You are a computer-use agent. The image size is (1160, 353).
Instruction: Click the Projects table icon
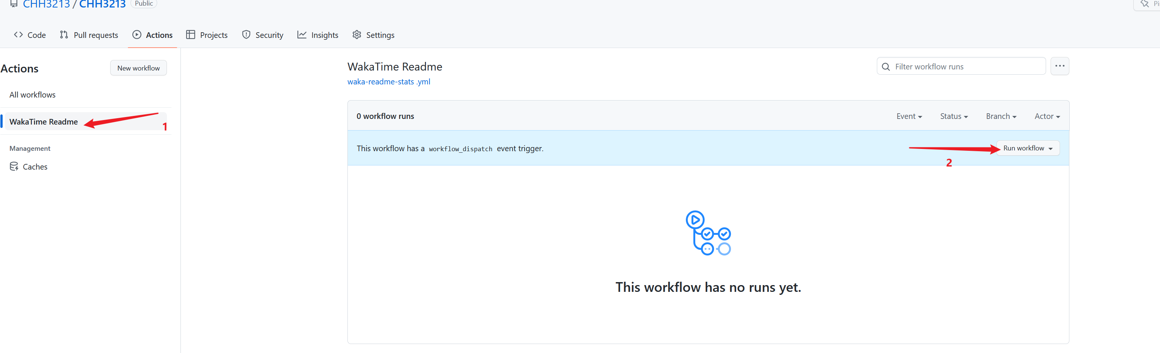[191, 35]
